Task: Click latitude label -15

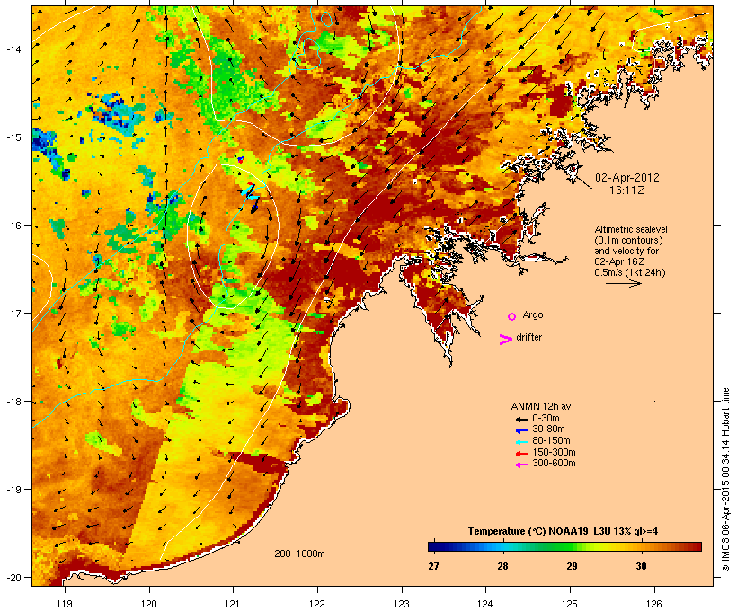Action: (13, 137)
